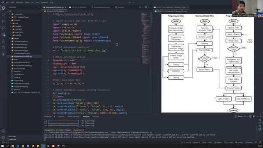
Task: Expand the target folder
Action: tap(16, 38)
